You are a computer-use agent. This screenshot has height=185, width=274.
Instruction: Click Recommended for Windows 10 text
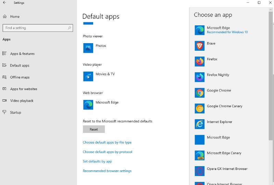pos(227,32)
